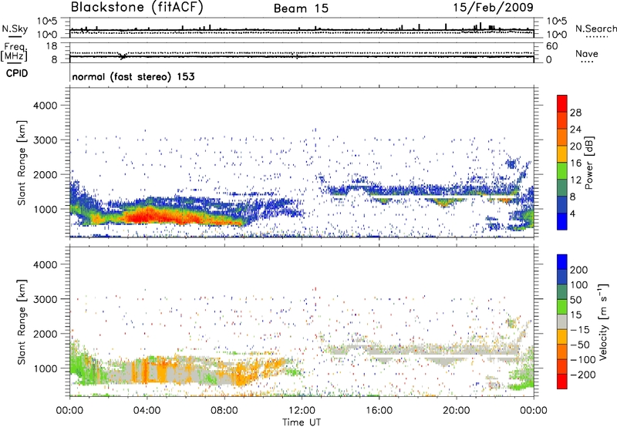
Task: Click the green 12 dB segment of power bar
Action: (x=562, y=171)
